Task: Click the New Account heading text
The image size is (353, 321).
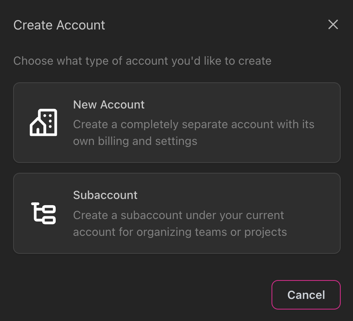Action: coord(109,105)
